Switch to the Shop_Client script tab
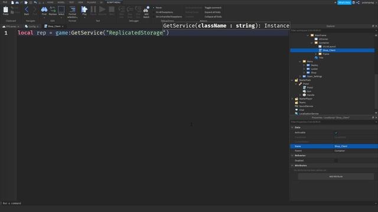 (x=54, y=26)
